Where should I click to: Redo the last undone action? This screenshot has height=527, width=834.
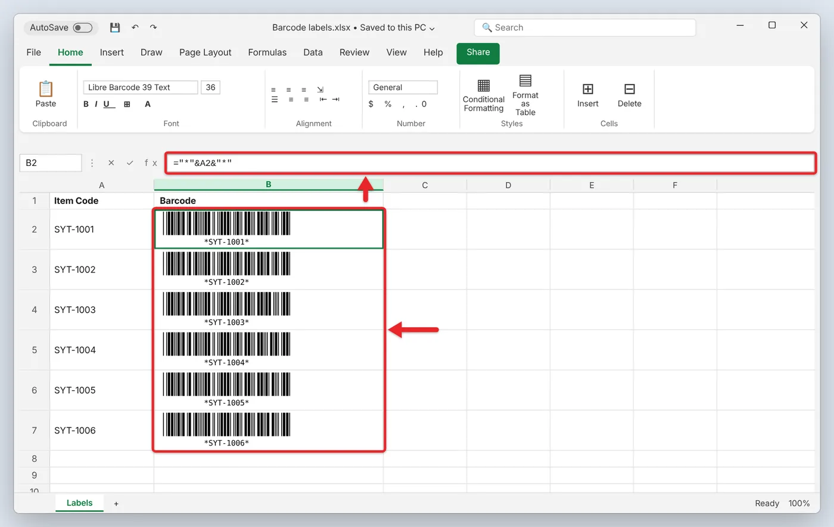click(x=153, y=27)
